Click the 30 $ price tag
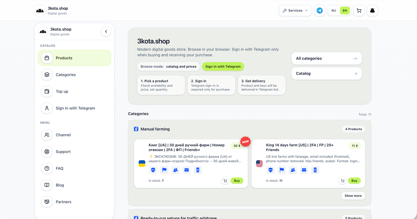417x219 pixels. pyautogui.click(x=237, y=146)
